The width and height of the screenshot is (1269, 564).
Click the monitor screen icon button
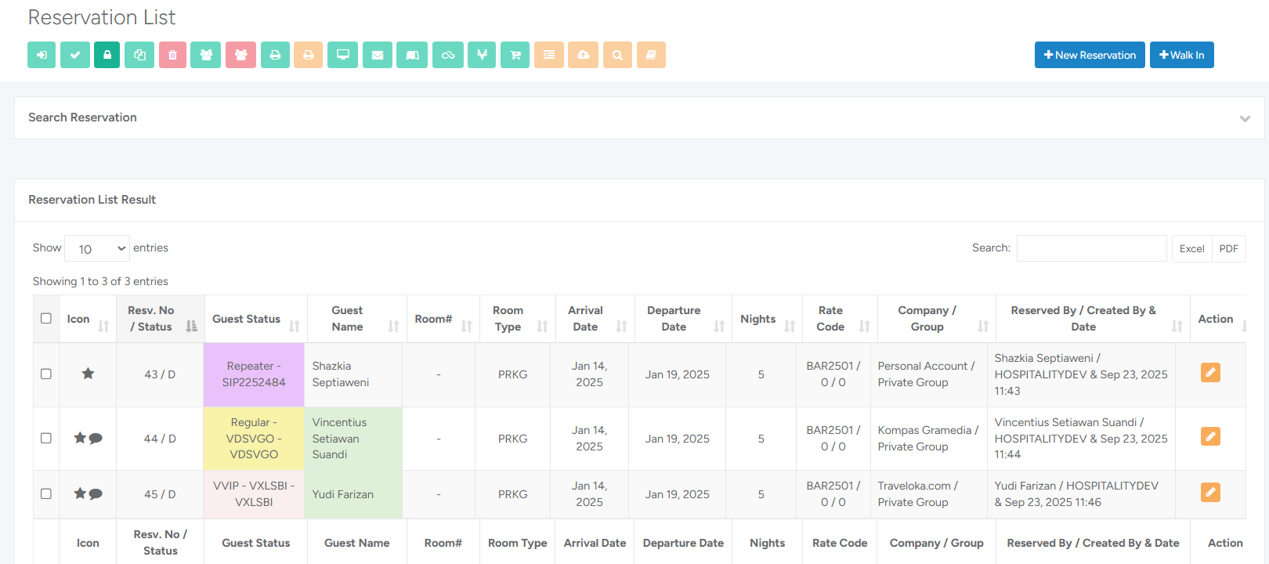[343, 55]
